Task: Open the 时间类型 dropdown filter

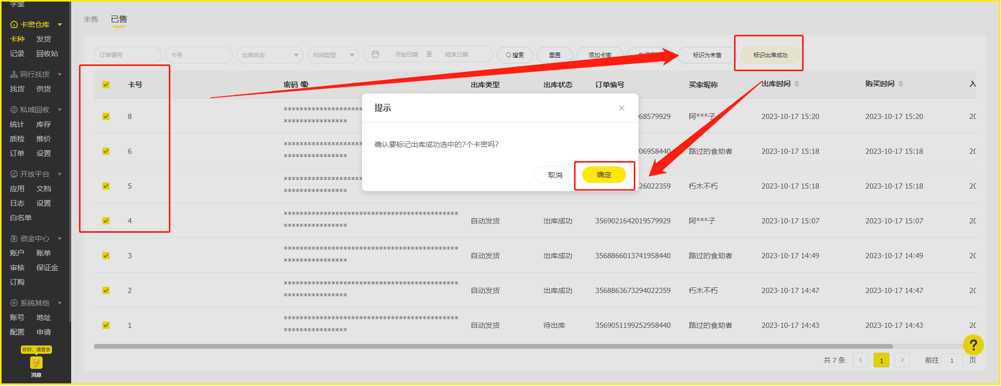Action: tap(333, 55)
